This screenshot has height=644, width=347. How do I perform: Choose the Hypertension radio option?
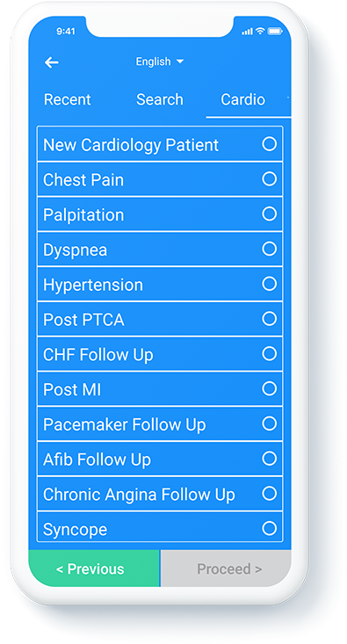(x=270, y=284)
